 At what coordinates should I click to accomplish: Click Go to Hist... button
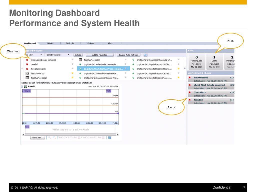coord(37,138)
